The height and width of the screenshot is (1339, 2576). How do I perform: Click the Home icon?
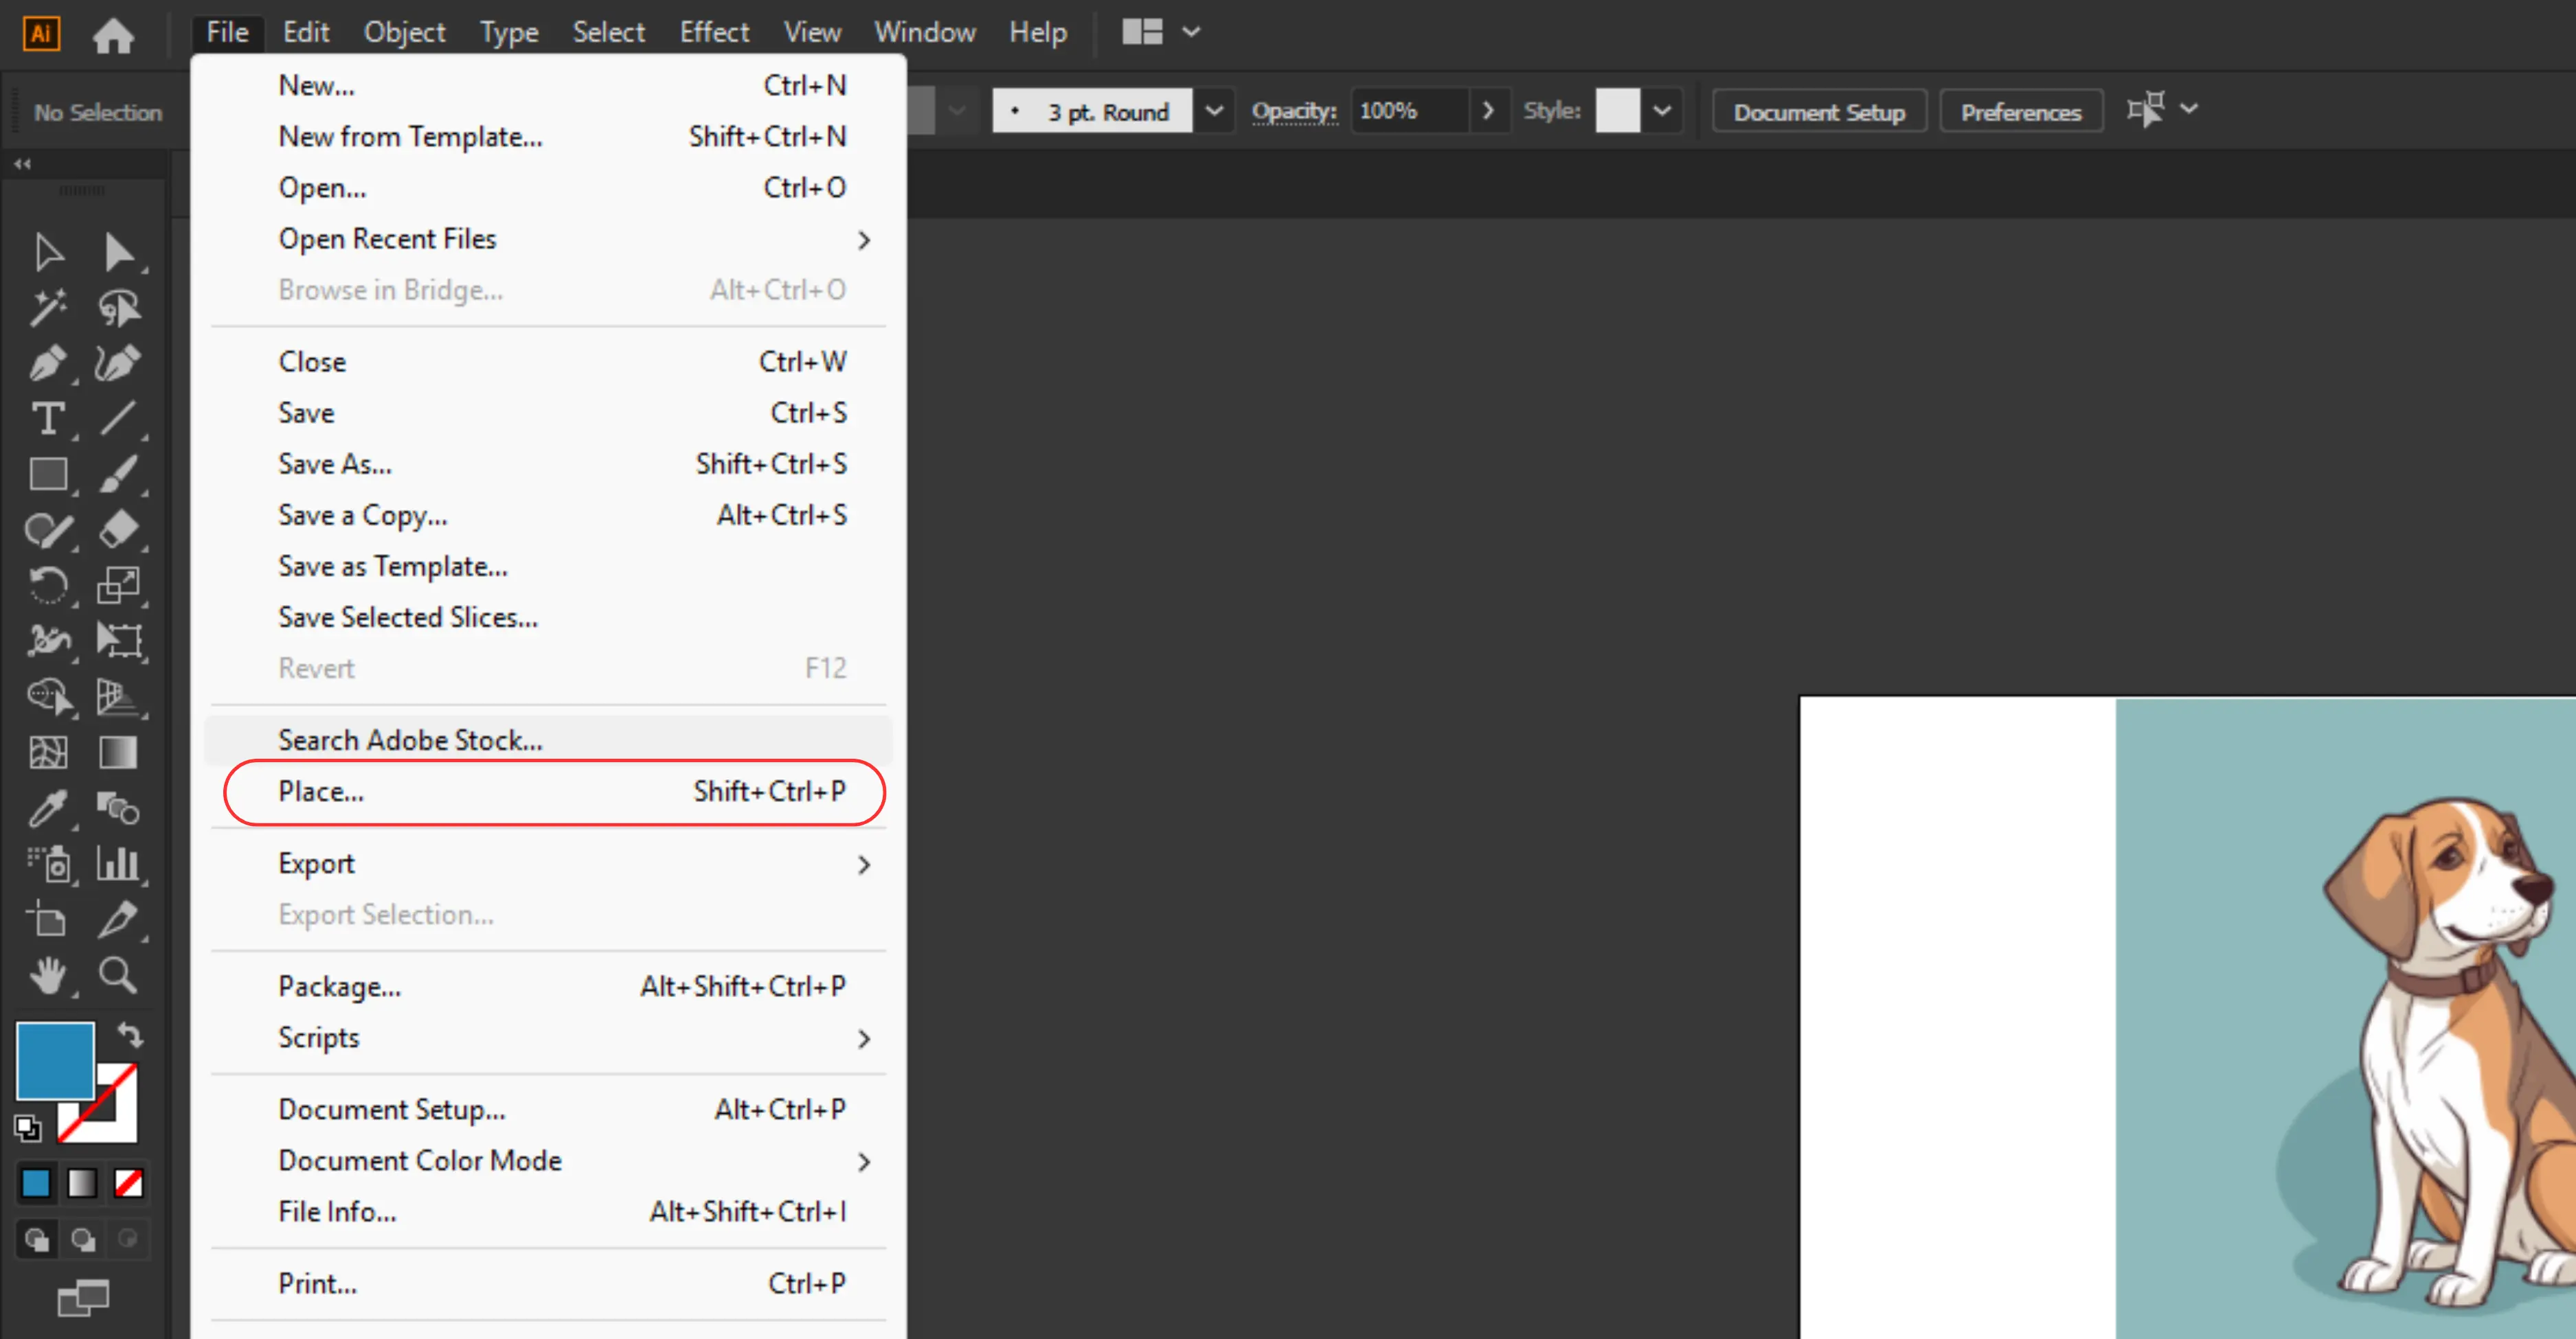113,36
